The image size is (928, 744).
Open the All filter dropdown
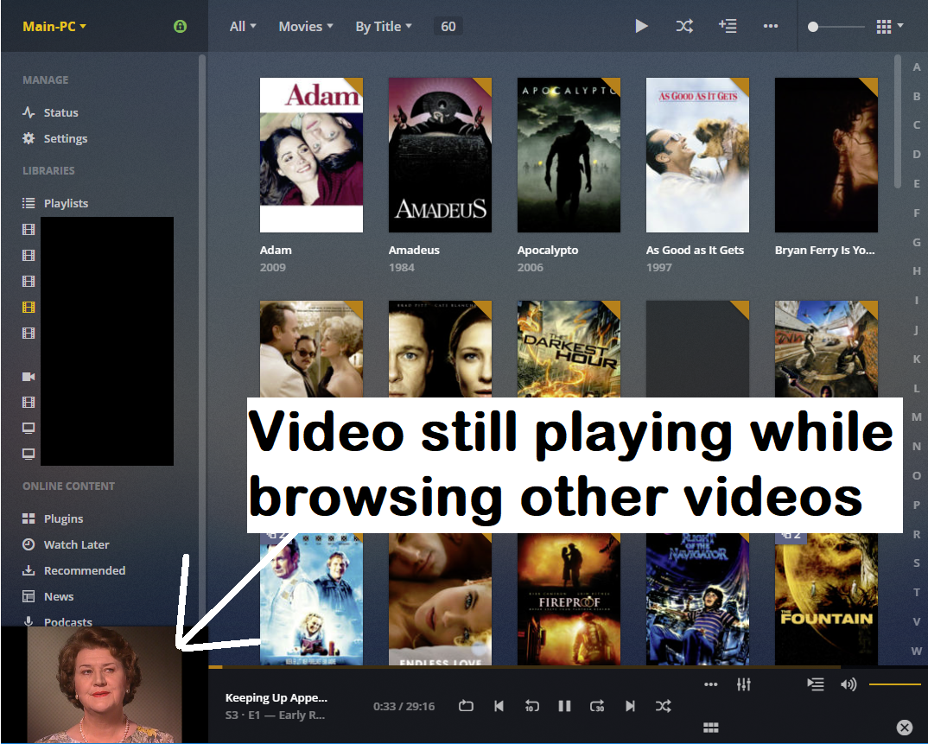point(243,27)
